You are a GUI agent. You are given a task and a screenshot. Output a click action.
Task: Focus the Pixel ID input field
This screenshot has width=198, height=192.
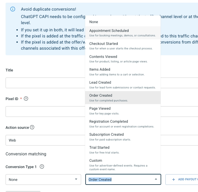click(45, 112)
